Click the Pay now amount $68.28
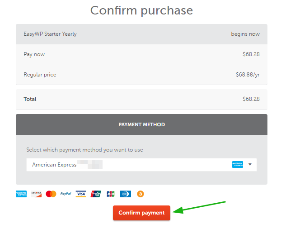Screen dimensions: 281x229 [x=251, y=54]
